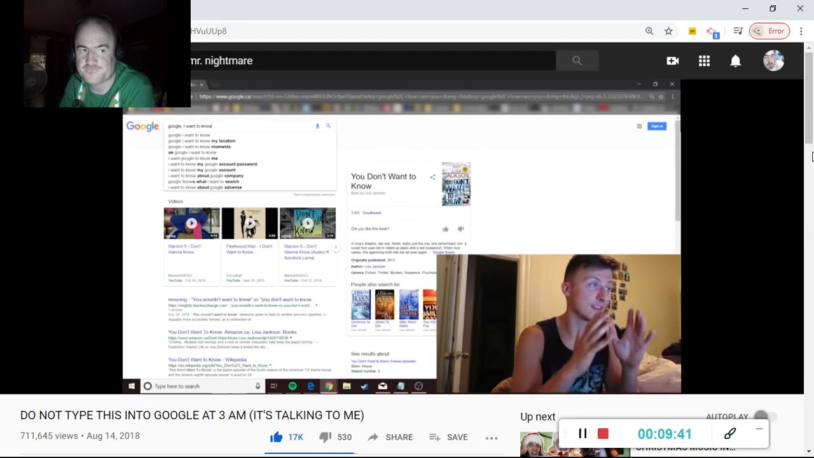The image size is (814, 458).
Task: Click the Task View icon in the video taskbar
Action: (x=274, y=386)
